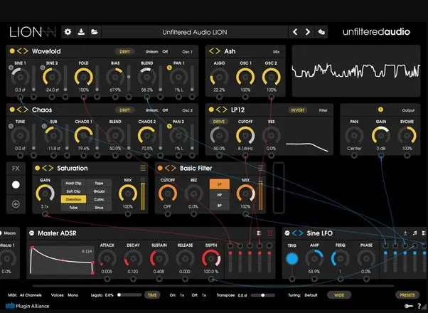The height and width of the screenshot is (313, 428).
Task: Go to previous preset arrow
Action: tap(295, 32)
